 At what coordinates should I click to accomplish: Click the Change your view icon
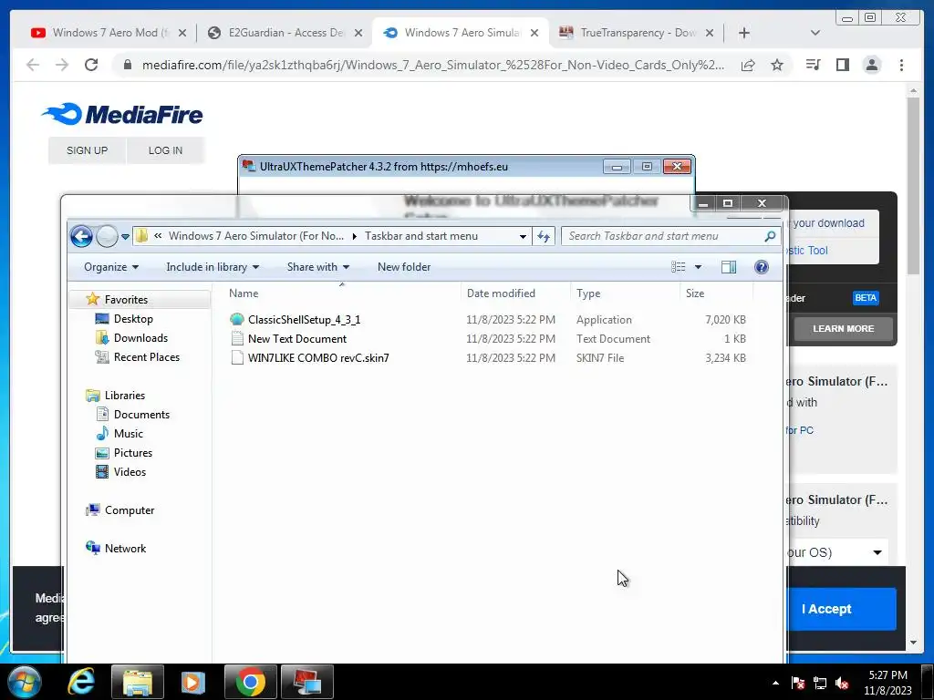pyautogui.click(x=678, y=267)
